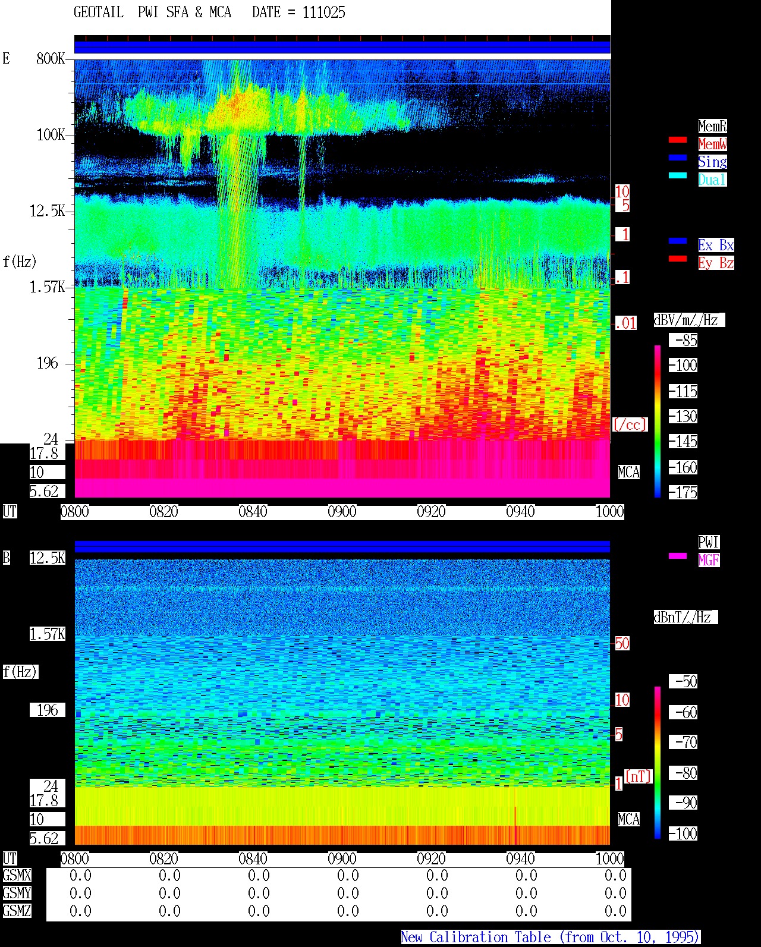Click the -85 color scale value
This screenshot has width=761, height=947.
(x=684, y=341)
